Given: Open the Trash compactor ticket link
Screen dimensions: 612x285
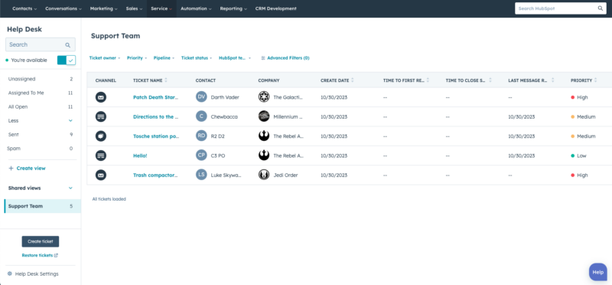Looking at the screenshot, I should click(155, 175).
